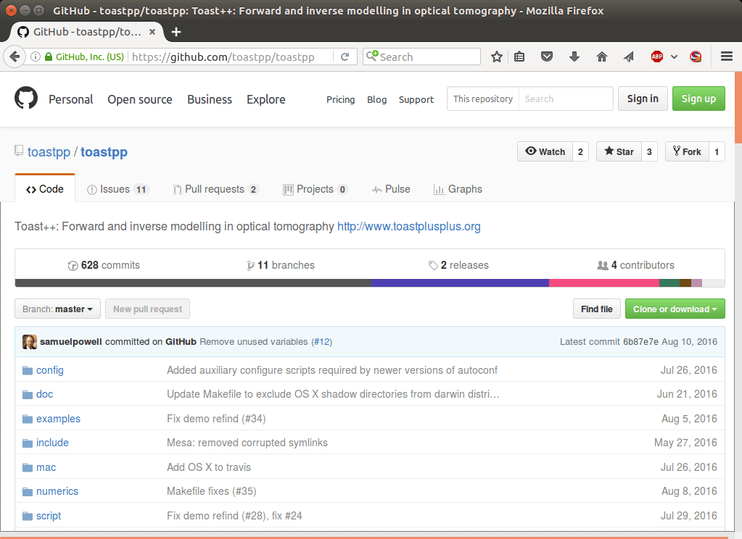Click the Find file button
This screenshot has width=742, height=539.
tap(597, 309)
